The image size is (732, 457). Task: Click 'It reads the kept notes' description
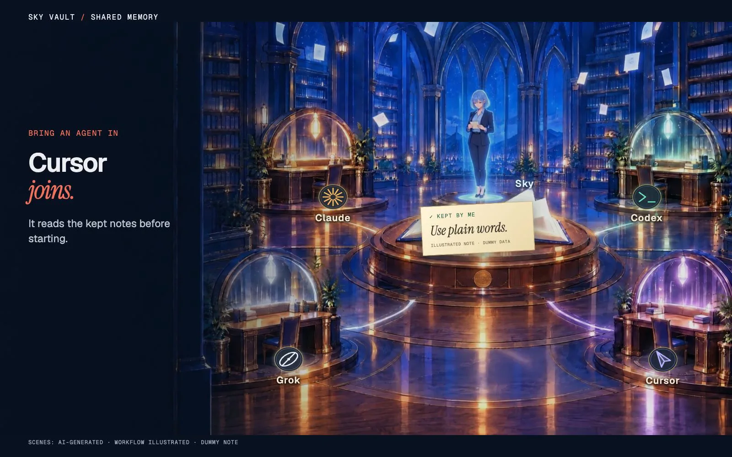[x=99, y=231]
